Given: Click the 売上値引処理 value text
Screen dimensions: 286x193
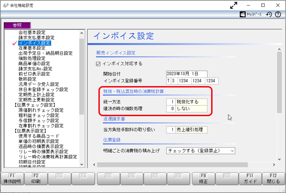Looking at the screenshot, I should [x=190, y=130].
